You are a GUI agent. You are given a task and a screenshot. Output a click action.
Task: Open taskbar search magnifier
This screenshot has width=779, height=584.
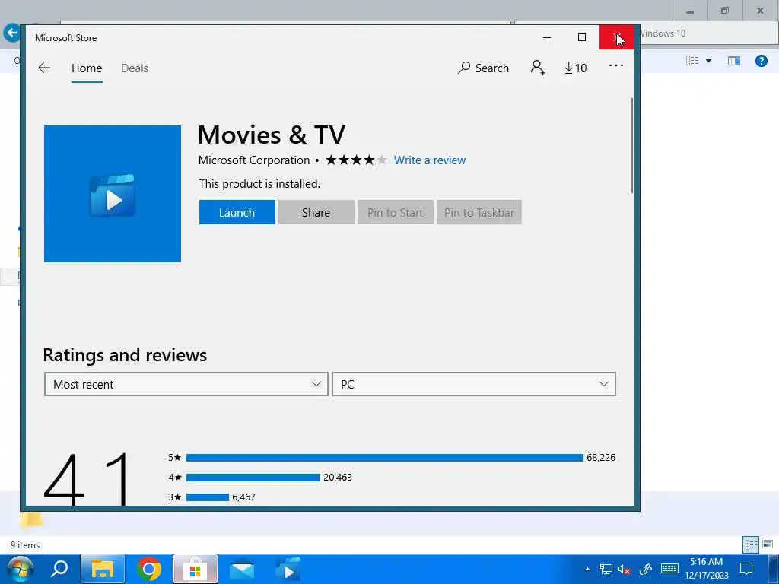coord(59,569)
